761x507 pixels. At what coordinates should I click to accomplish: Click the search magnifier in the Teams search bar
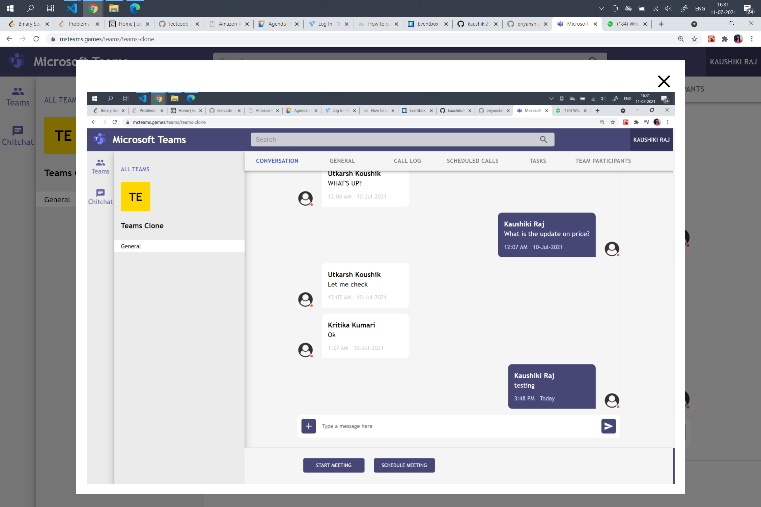pos(543,139)
